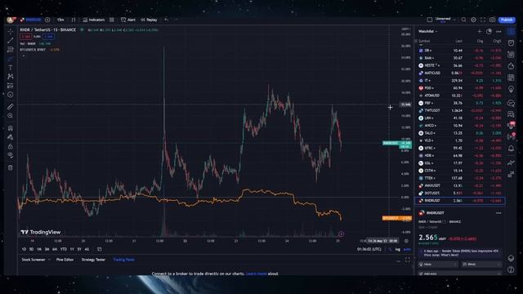The width and height of the screenshot is (523, 294).
Task: Open quick search magnifier
Action: (463, 20)
